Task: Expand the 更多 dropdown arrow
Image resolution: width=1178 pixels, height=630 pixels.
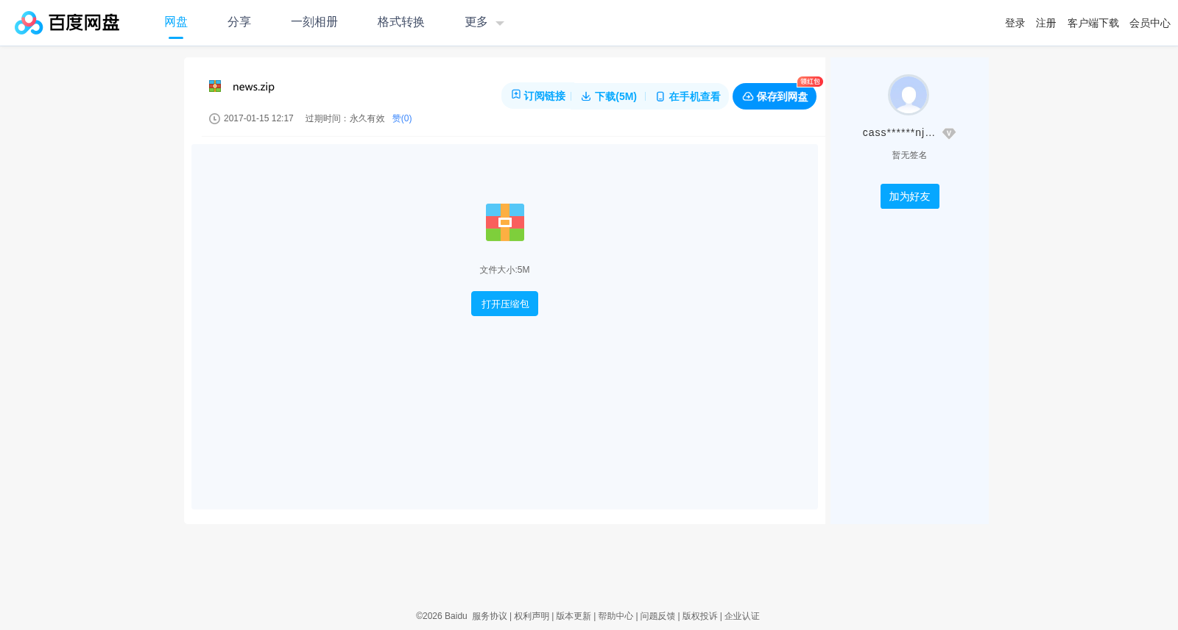Action: point(500,24)
